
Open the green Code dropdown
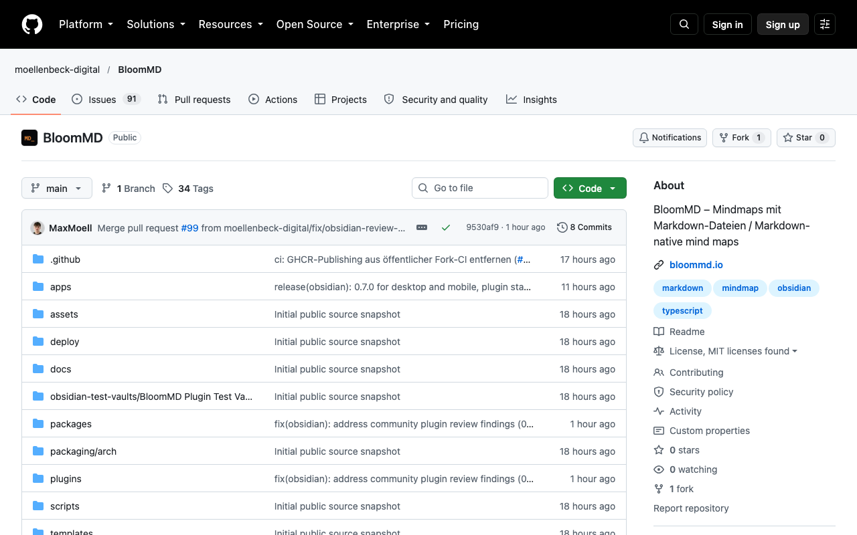tap(590, 189)
